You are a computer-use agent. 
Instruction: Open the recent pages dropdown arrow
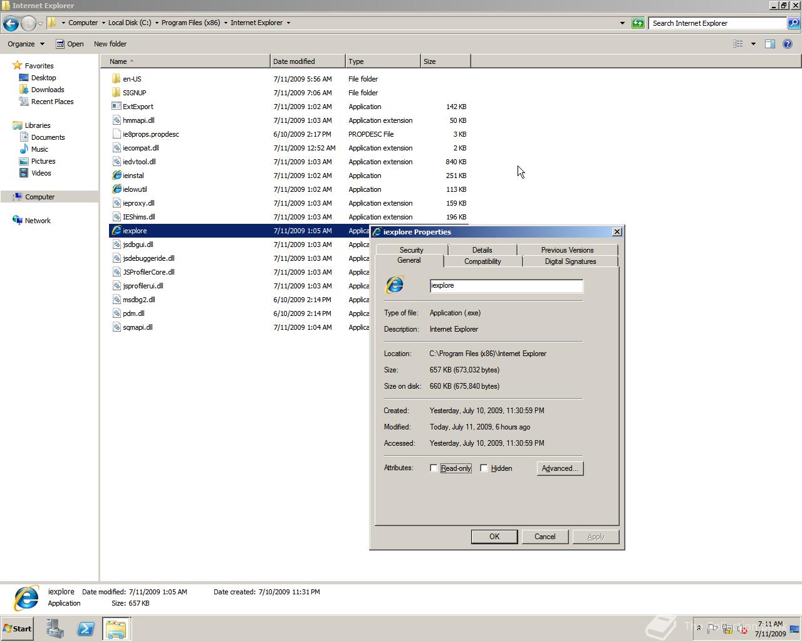point(40,24)
